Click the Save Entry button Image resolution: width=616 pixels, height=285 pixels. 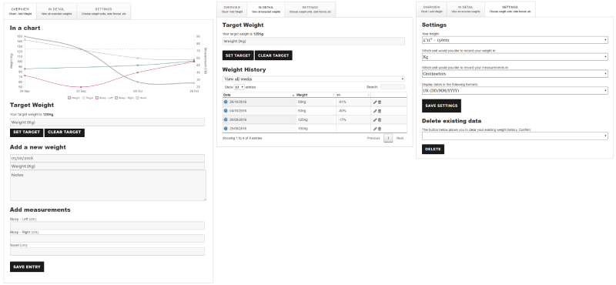tap(27, 267)
